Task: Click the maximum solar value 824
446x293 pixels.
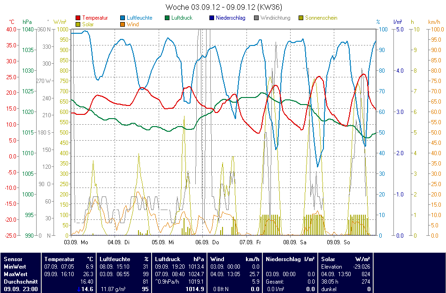Action: tap(366, 274)
